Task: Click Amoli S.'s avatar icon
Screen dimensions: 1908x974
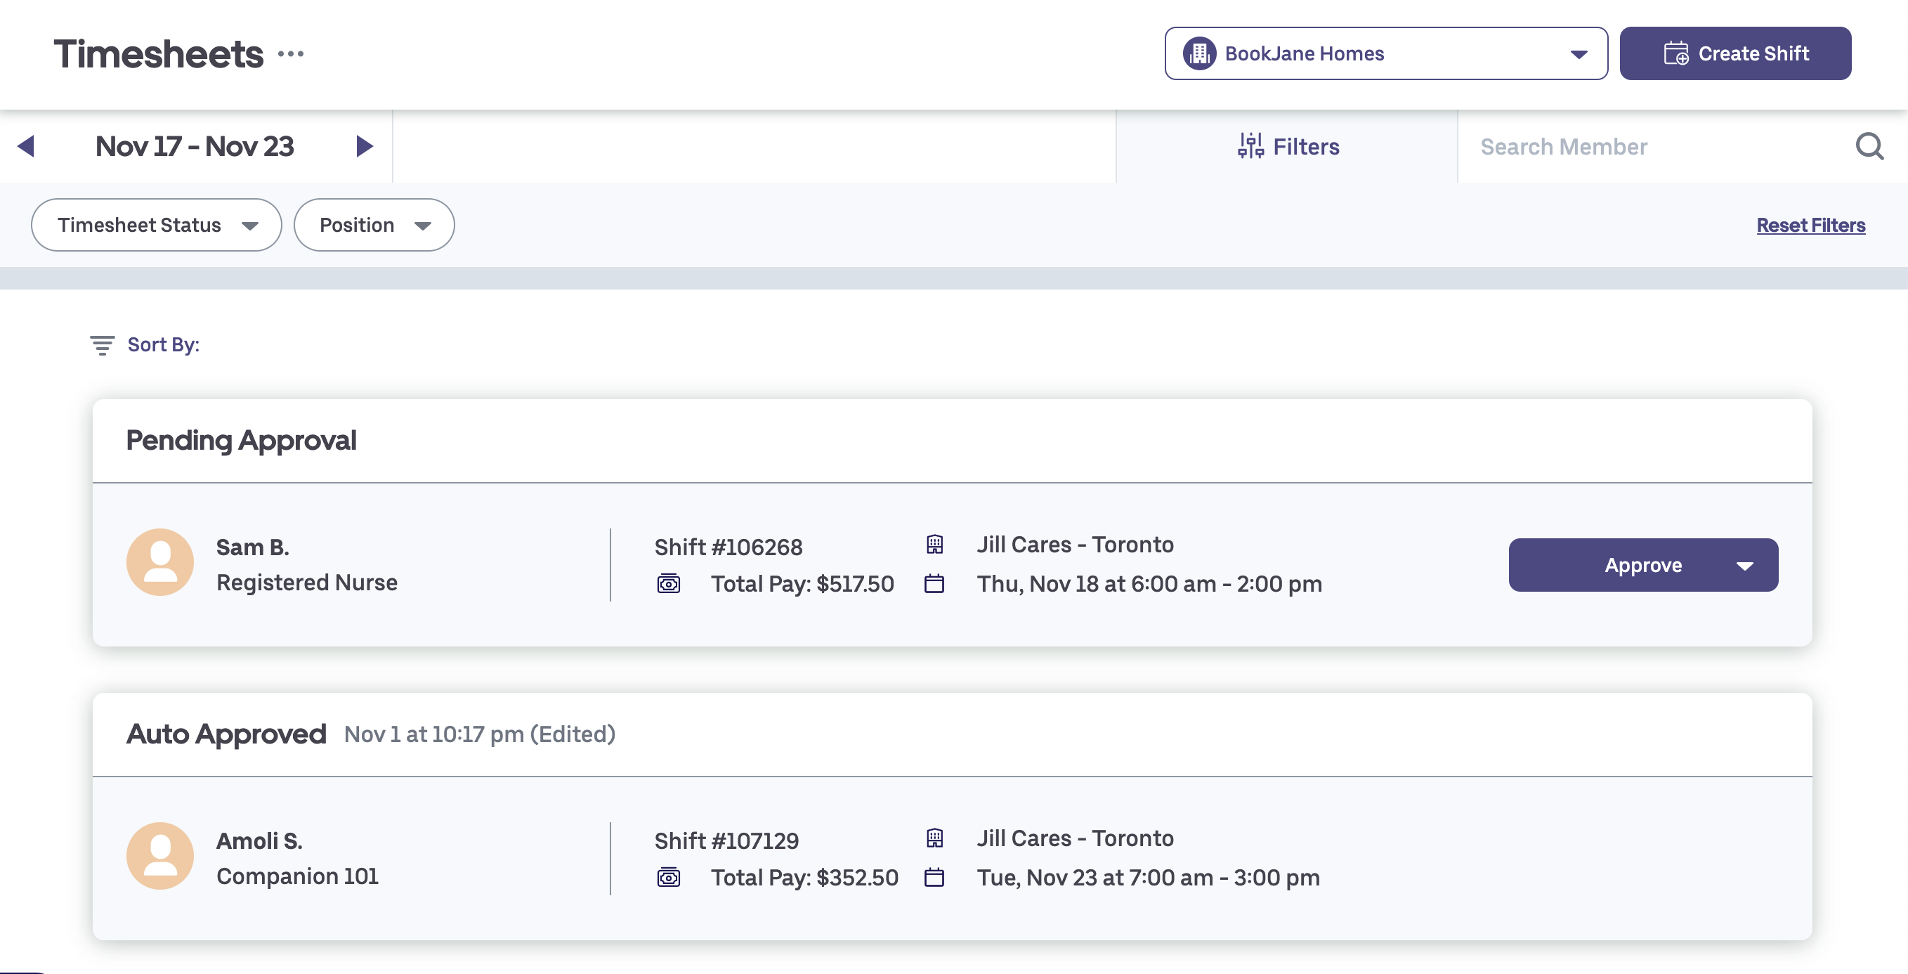Action: 160,855
